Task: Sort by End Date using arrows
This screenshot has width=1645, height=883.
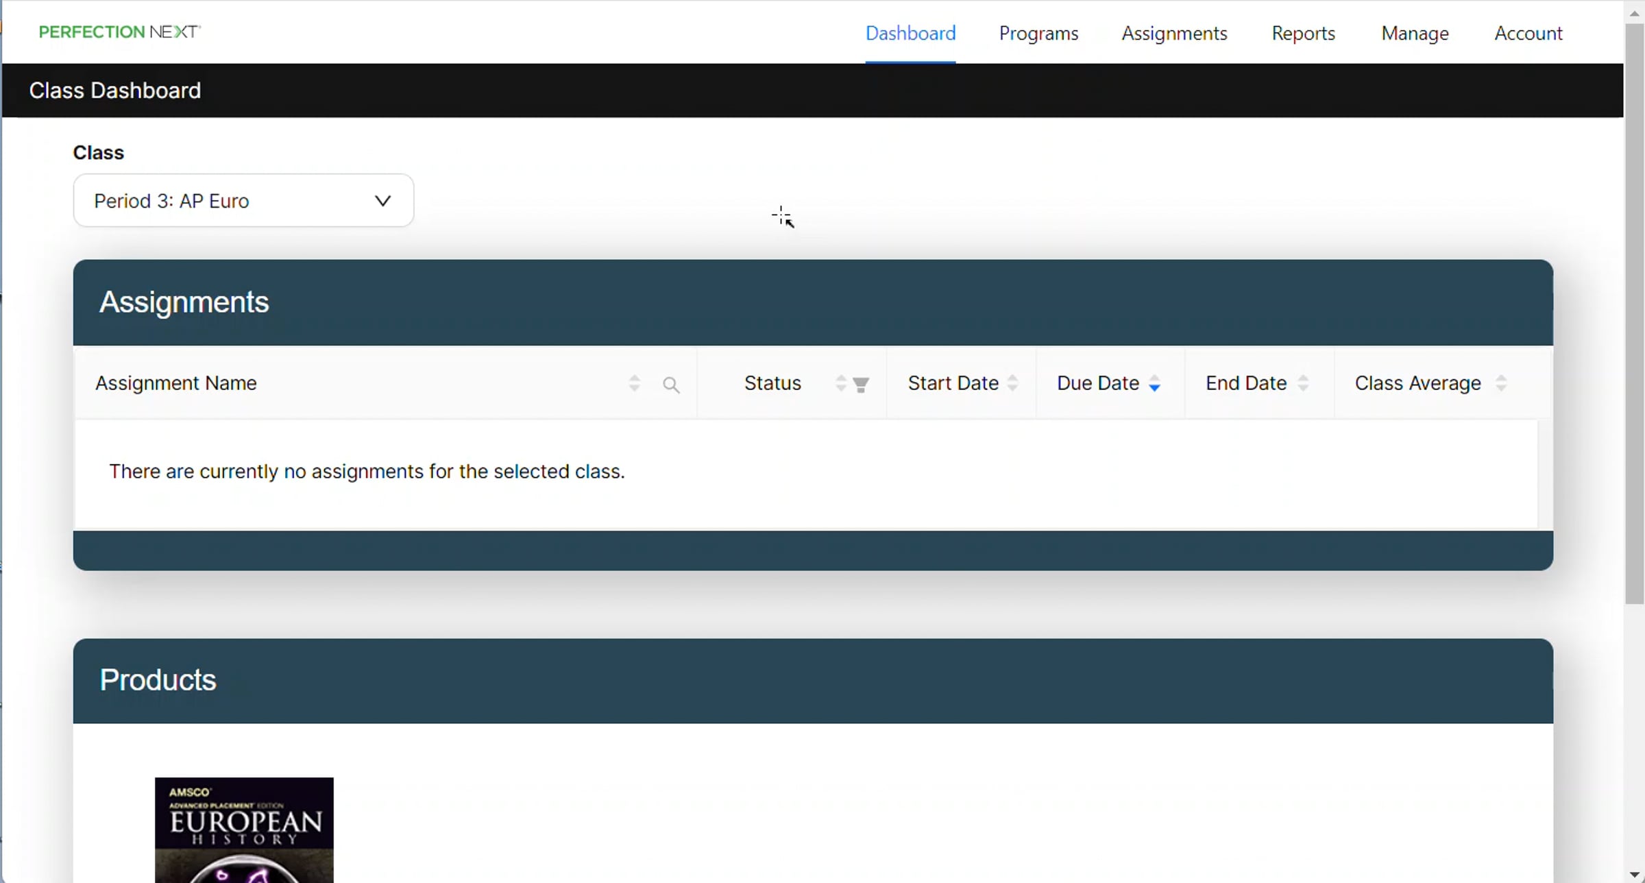Action: tap(1303, 383)
